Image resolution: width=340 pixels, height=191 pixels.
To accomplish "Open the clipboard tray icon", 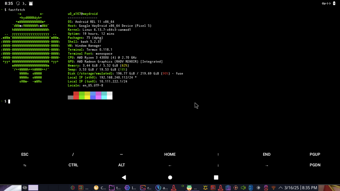I will pos(228,188).
